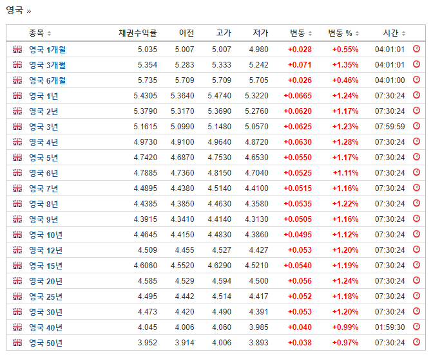Click the UK flag beside 영국 4년
The width and height of the screenshot is (431, 355).
click(17, 142)
